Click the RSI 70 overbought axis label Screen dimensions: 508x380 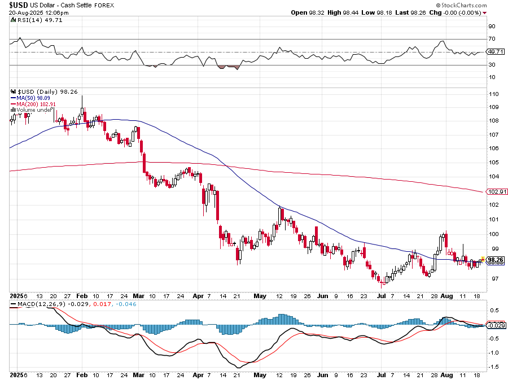coord(492,39)
